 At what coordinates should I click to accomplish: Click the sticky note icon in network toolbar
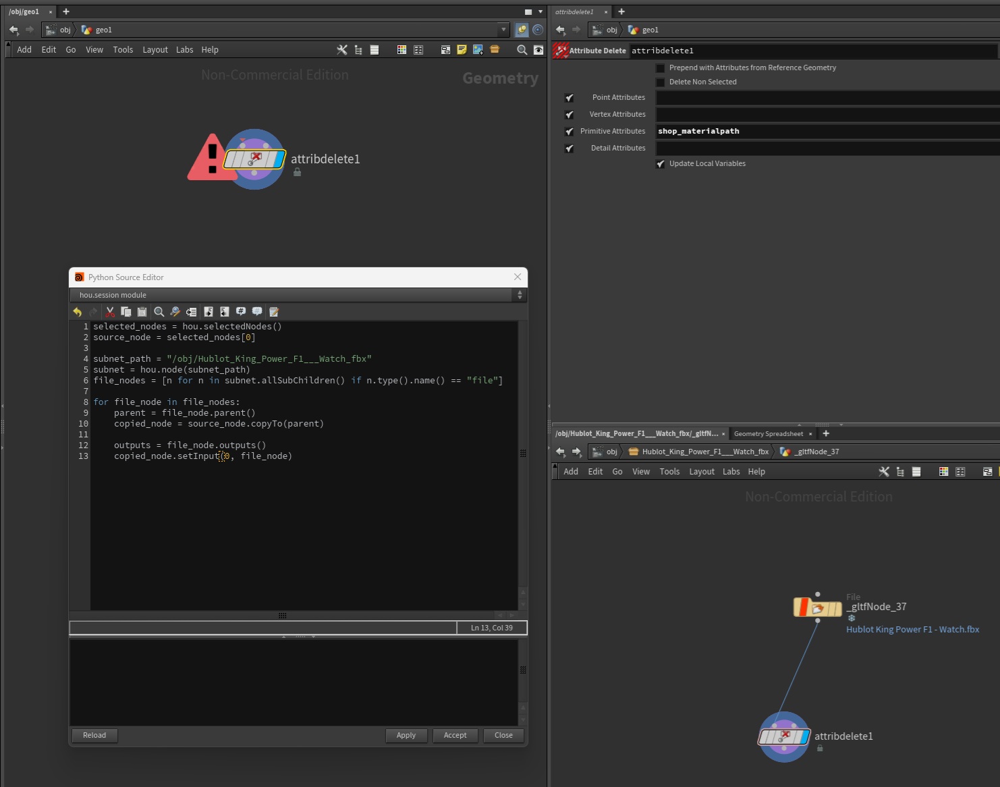tap(462, 50)
